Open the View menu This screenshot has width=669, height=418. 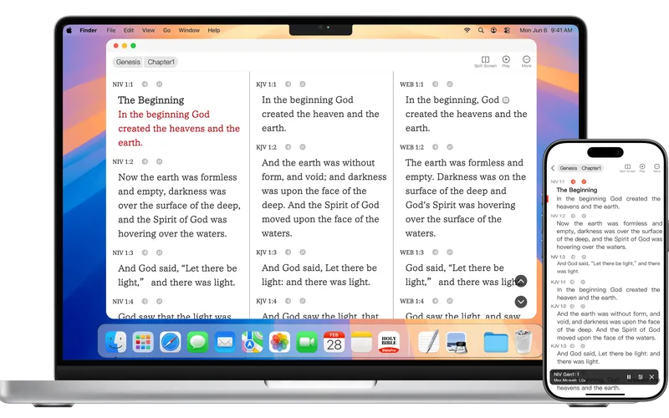[x=149, y=30]
